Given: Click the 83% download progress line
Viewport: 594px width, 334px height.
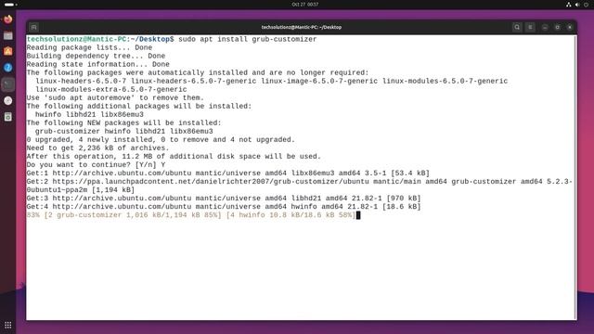Looking at the screenshot, I should point(191,215).
